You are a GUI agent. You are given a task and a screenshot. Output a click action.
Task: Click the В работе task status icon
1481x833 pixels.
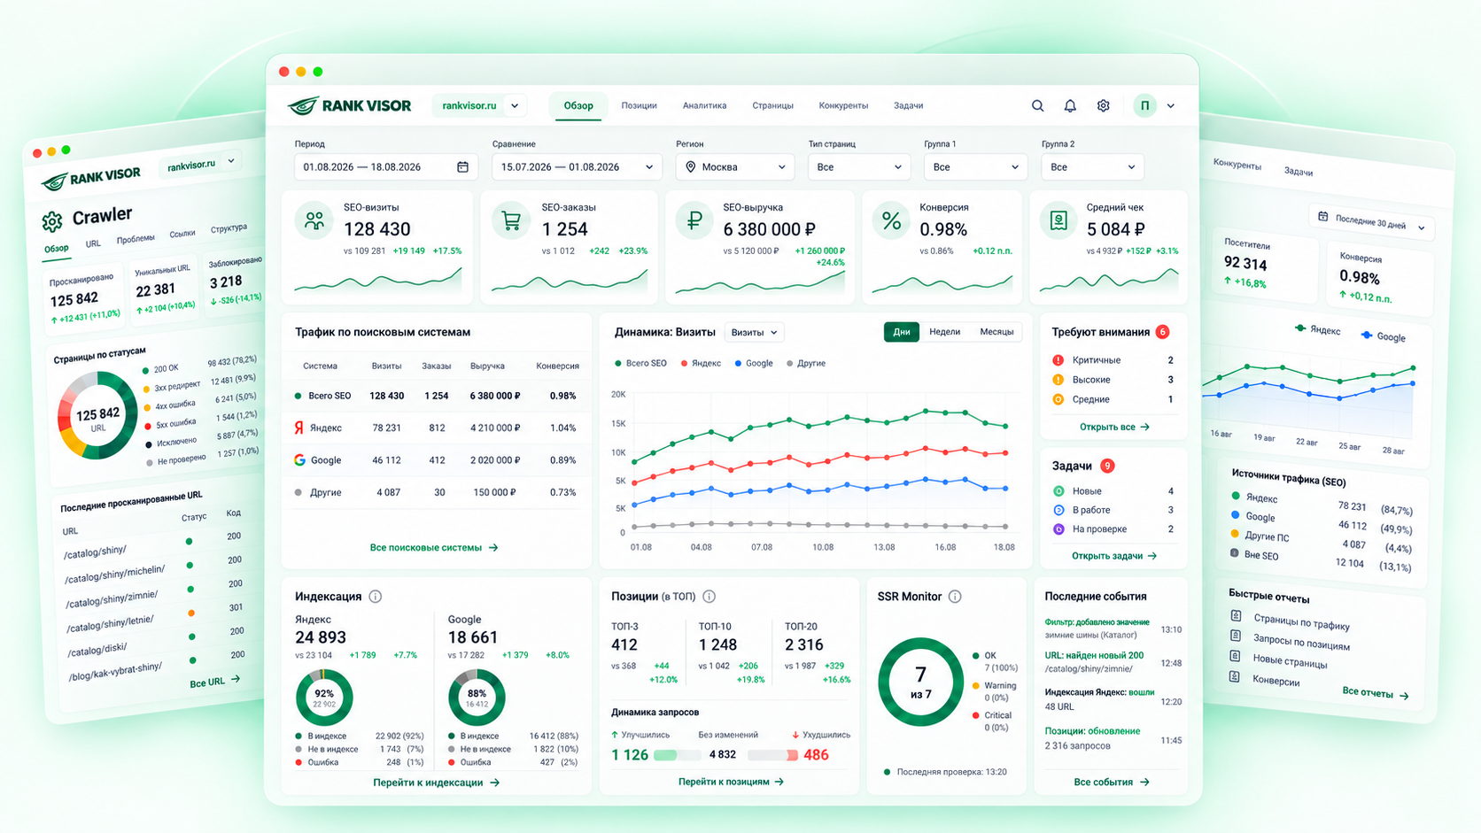1058,510
